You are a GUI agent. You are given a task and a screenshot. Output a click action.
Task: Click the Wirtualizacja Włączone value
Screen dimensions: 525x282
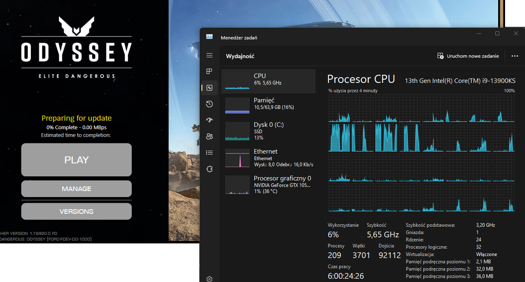[x=486, y=254]
